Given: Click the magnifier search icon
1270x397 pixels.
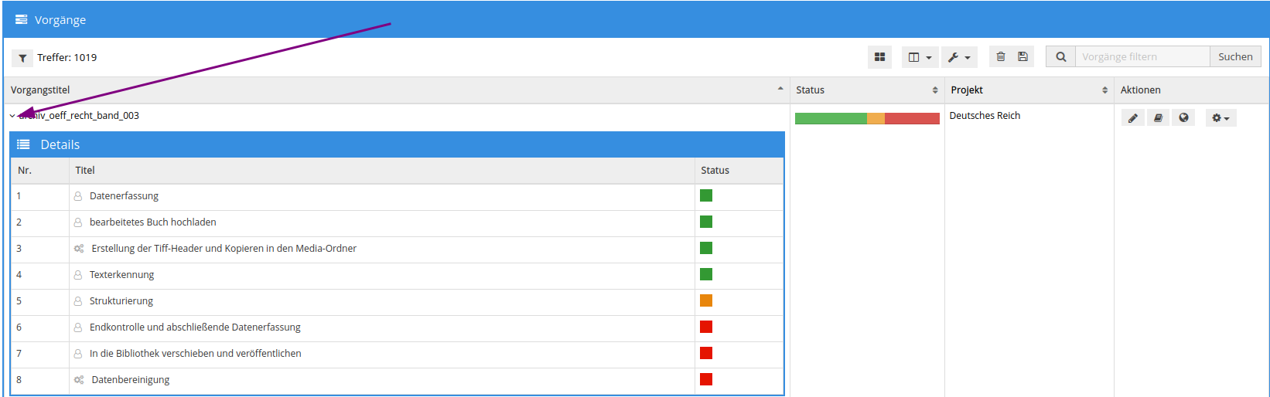Looking at the screenshot, I should pos(1060,57).
